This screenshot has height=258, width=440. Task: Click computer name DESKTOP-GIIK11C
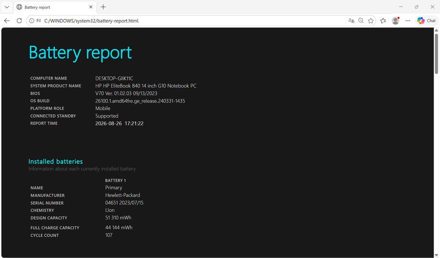[114, 79]
